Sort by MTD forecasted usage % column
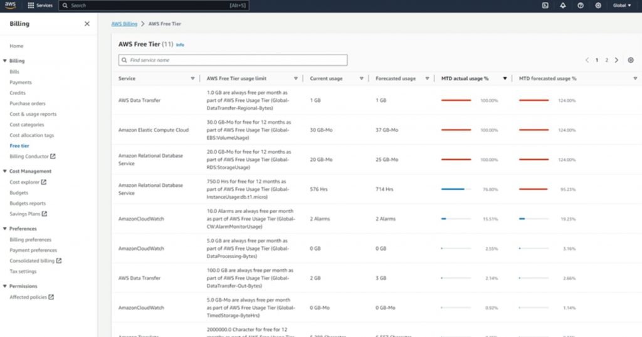The width and height of the screenshot is (642, 337). [x=635, y=78]
